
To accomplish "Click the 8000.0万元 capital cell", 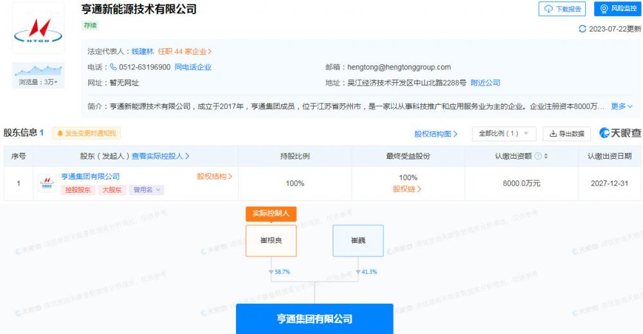I will 521,183.
